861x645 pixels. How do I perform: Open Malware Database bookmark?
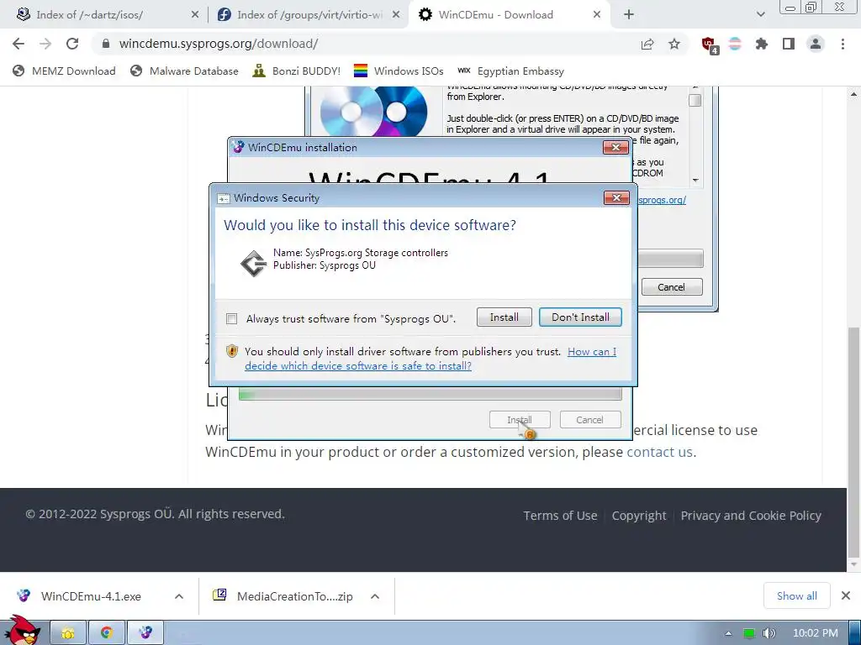tap(184, 71)
